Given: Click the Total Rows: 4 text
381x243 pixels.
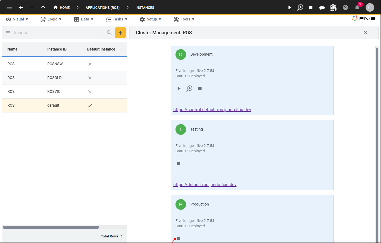Looking at the screenshot, I should 112,236.
